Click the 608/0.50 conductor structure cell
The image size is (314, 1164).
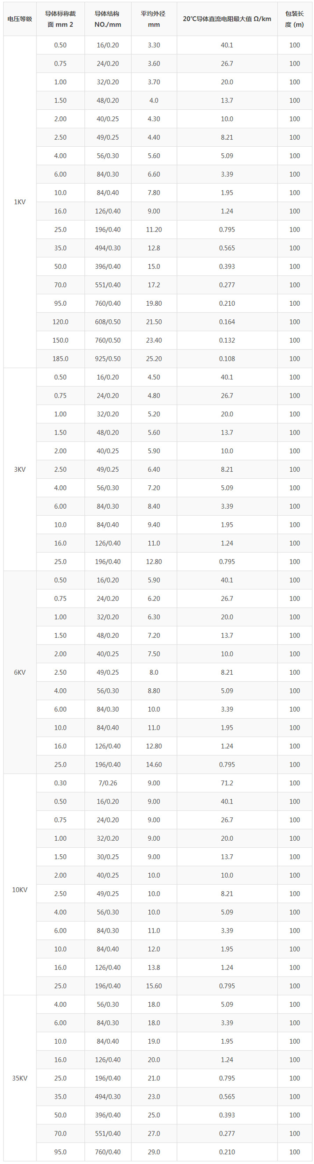[108, 322]
